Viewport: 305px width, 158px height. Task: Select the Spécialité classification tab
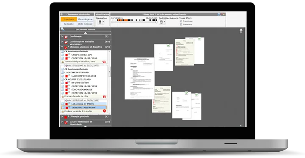coord(69,24)
